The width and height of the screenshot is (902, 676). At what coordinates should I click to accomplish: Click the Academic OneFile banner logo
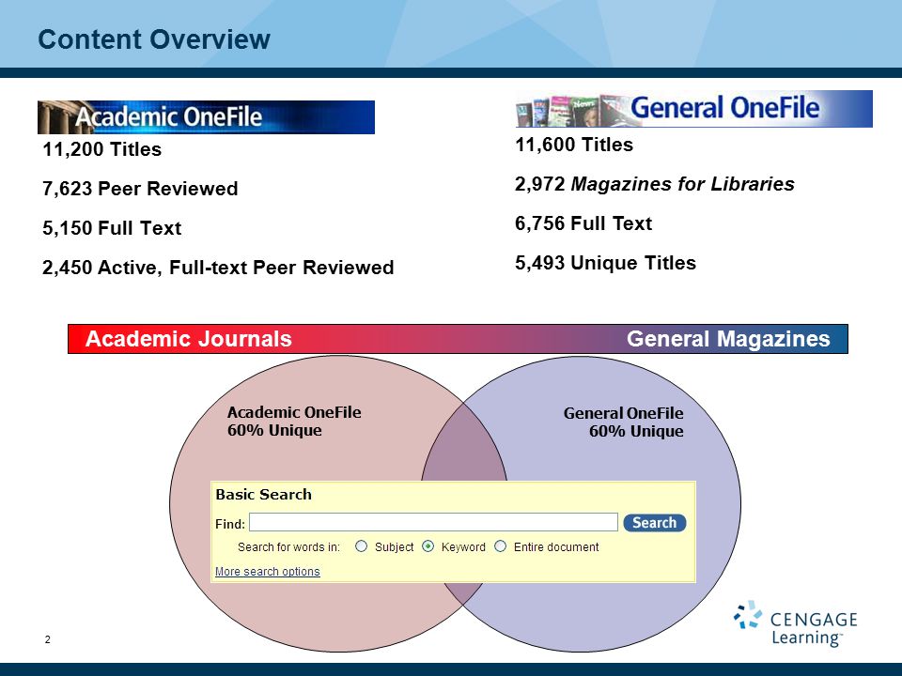[206, 117]
